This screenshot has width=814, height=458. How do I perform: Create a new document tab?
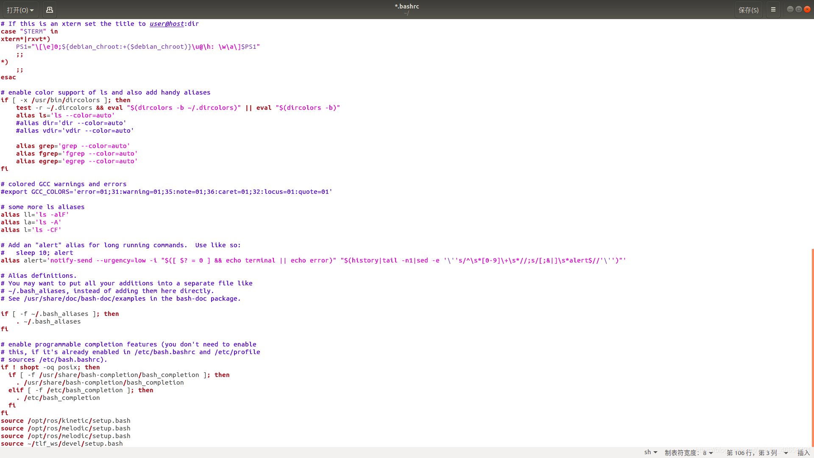click(50, 10)
